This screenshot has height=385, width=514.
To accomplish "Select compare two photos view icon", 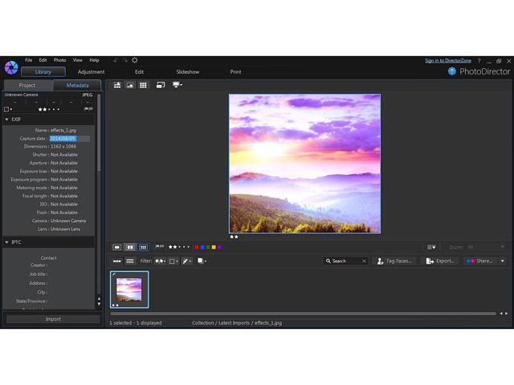I will click(x=130, y=247).
